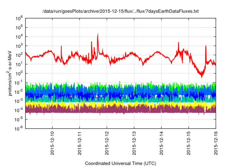Click the date label 2015-12-12
The width and height of the screenshot is (238, 167).
[107, 143]
